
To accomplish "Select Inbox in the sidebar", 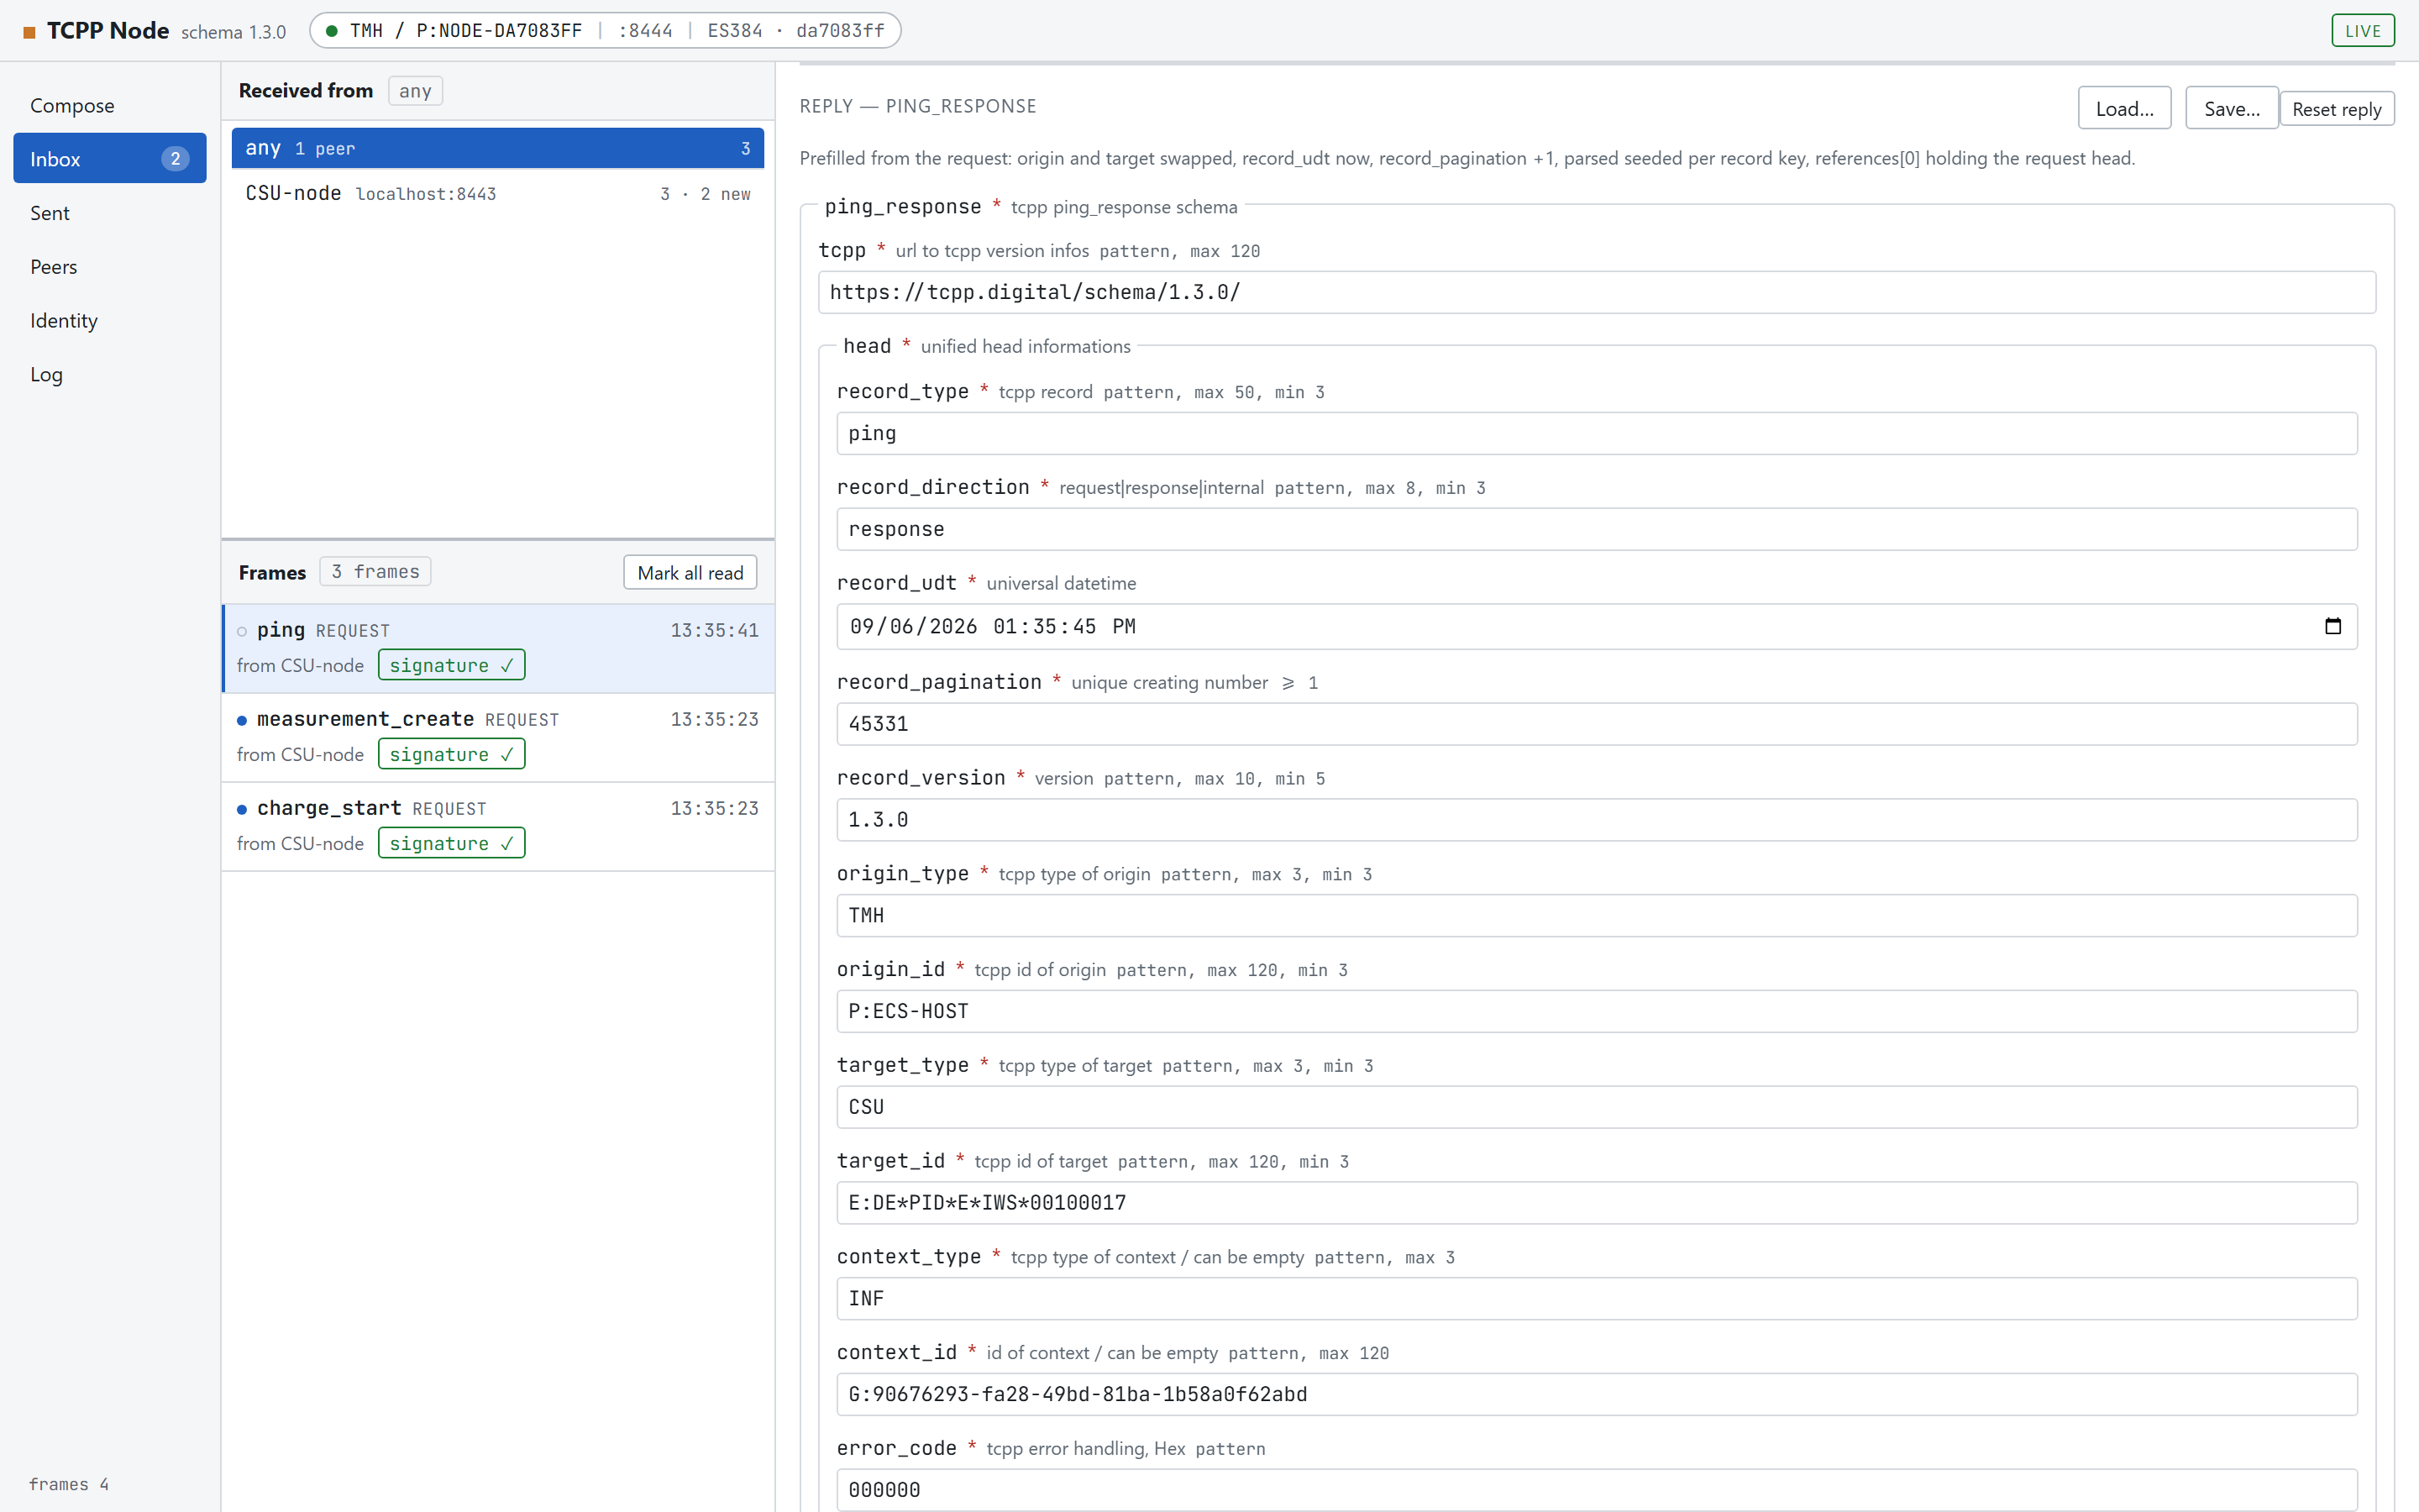I will click(110, 159).
